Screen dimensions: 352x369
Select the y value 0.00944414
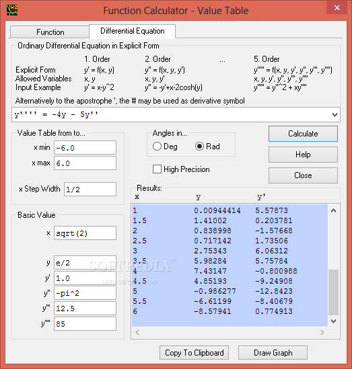[217, 210]
